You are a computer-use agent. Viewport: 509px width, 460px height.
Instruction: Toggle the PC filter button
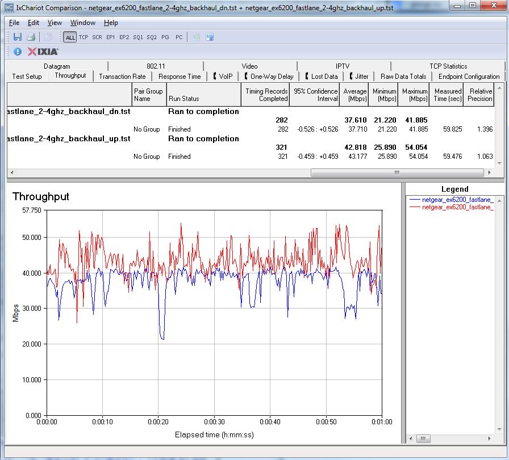(179, 37)
